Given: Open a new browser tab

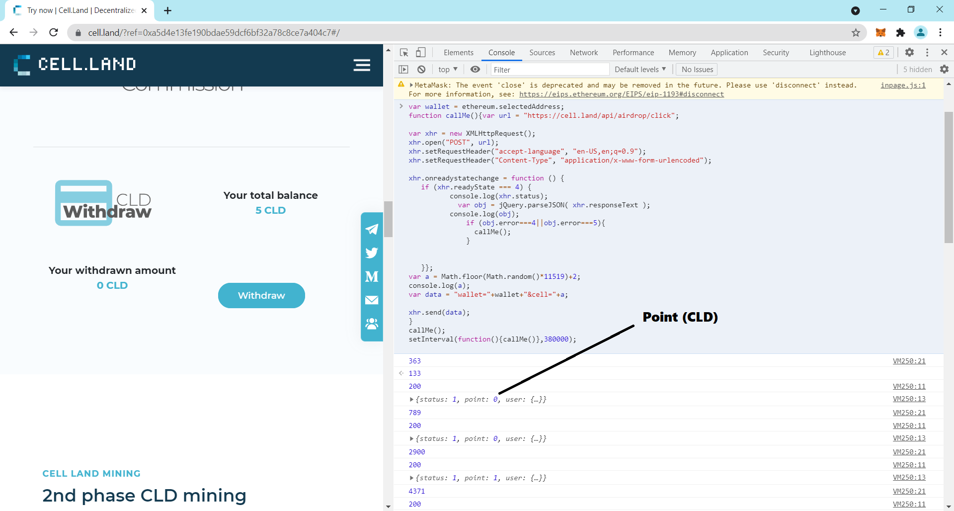Looking at the screenshot, I should 167,10.
